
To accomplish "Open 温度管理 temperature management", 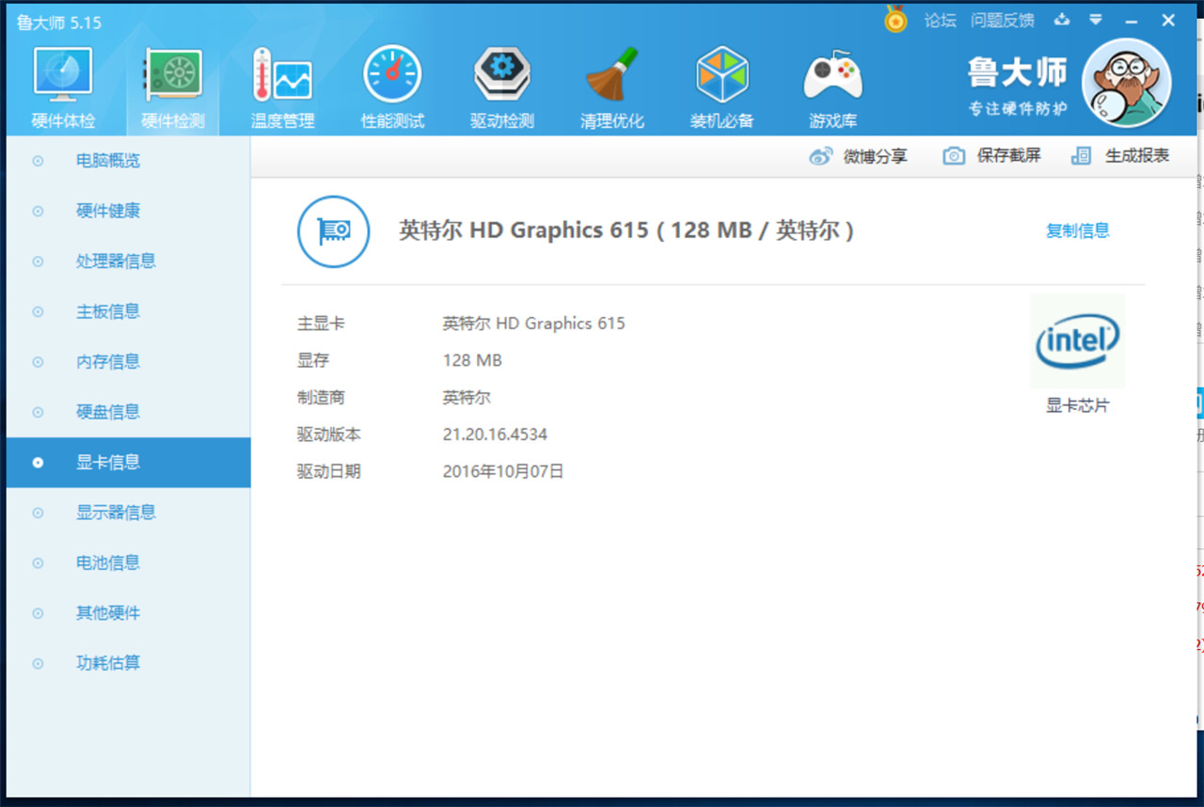I will coord(282,89).
